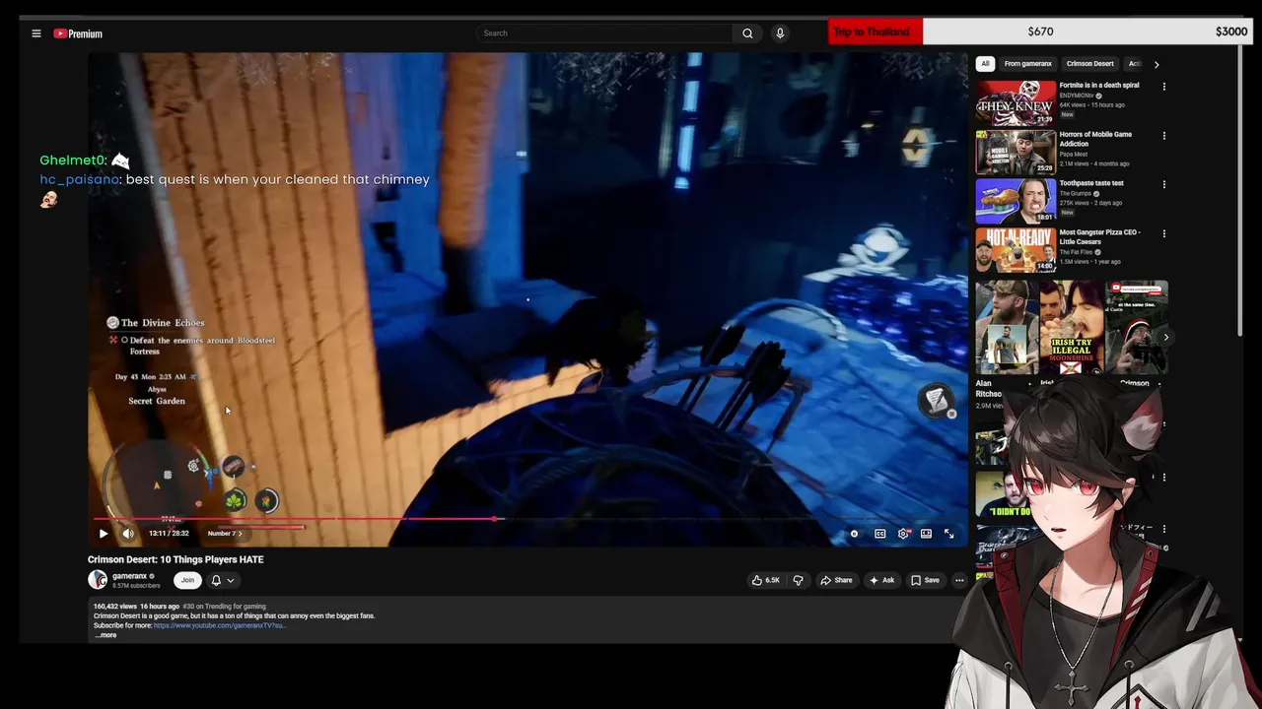
Task: Switch to theater mode
Action: [x=926, y=534]
